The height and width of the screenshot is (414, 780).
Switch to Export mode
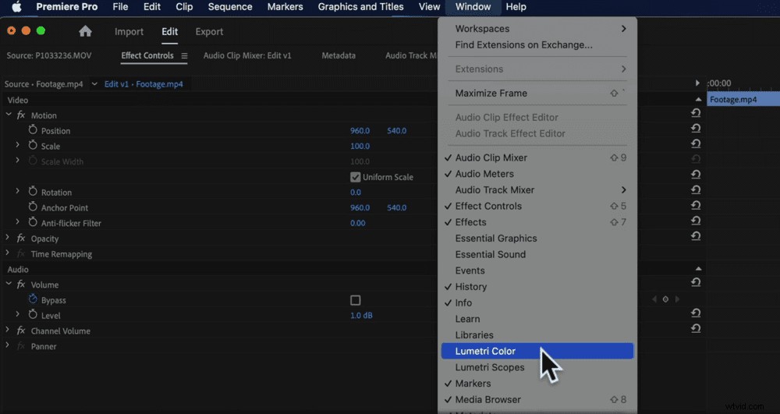click(x=209, y=31)
